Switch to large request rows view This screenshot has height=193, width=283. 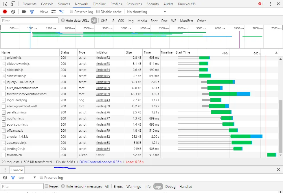[54, 12]
